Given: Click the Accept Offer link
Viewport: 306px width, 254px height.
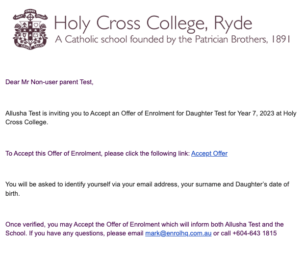Looking at the screenshot, I should (209, 154).
